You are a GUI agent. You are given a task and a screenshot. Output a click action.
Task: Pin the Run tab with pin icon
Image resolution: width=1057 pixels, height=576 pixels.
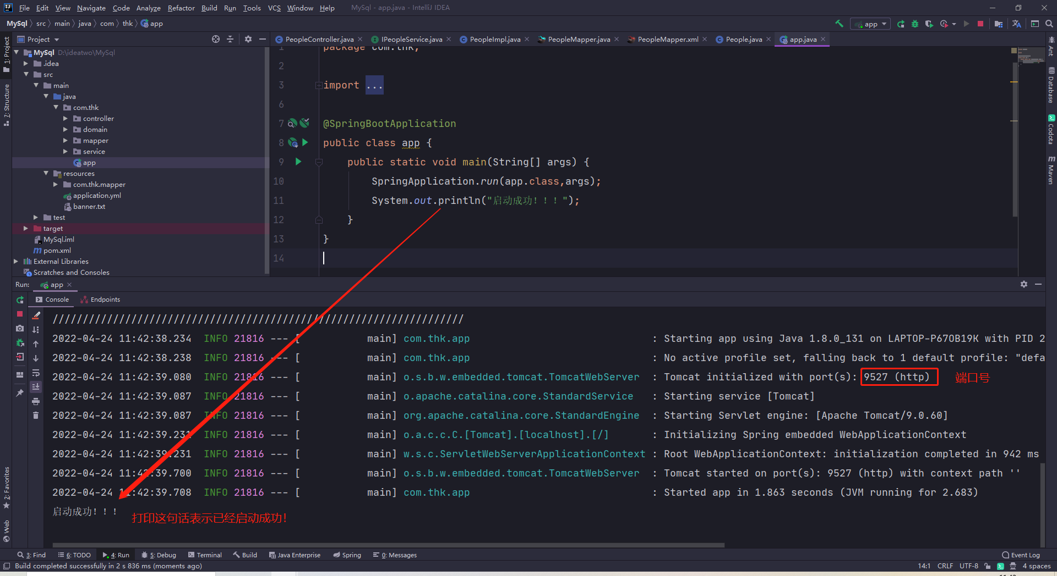click(20, 392)
